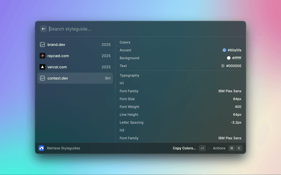Click the Letter Spacing label

pyautogui.click(x=131, y=122)
